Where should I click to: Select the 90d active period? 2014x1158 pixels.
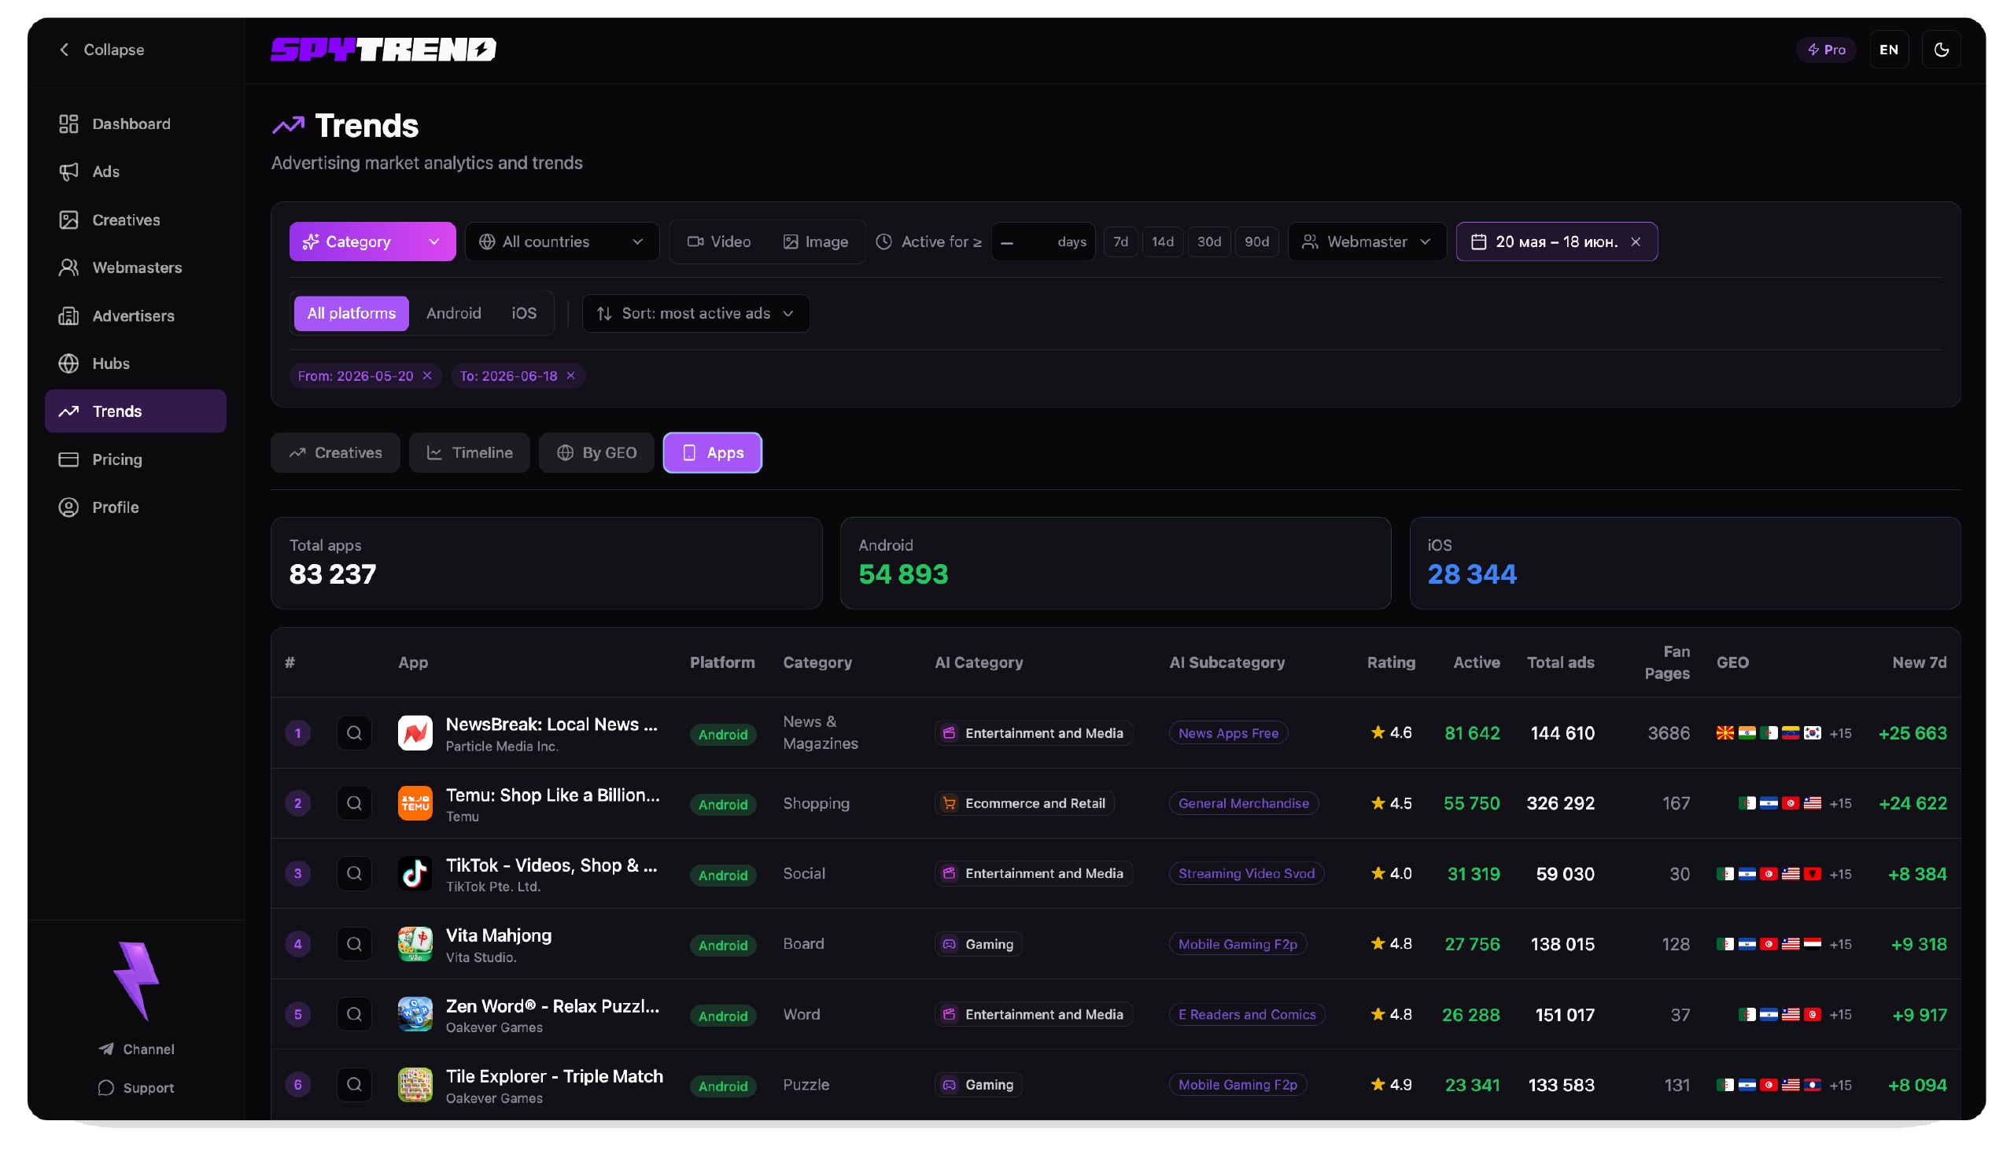click(x=1256, y=242)
